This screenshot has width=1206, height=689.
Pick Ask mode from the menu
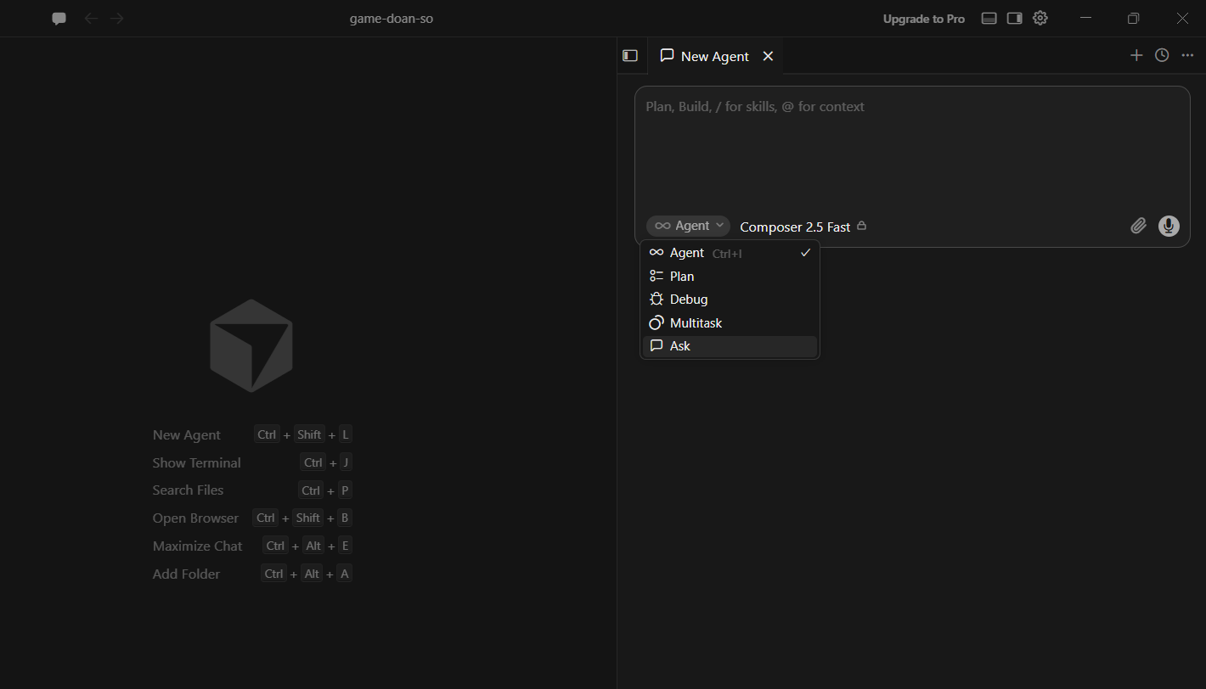730,345
